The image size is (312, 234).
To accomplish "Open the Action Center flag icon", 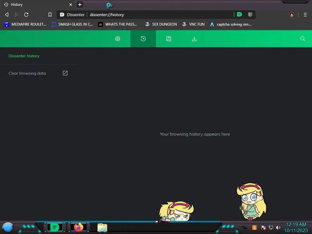I will tap(263, 227).
